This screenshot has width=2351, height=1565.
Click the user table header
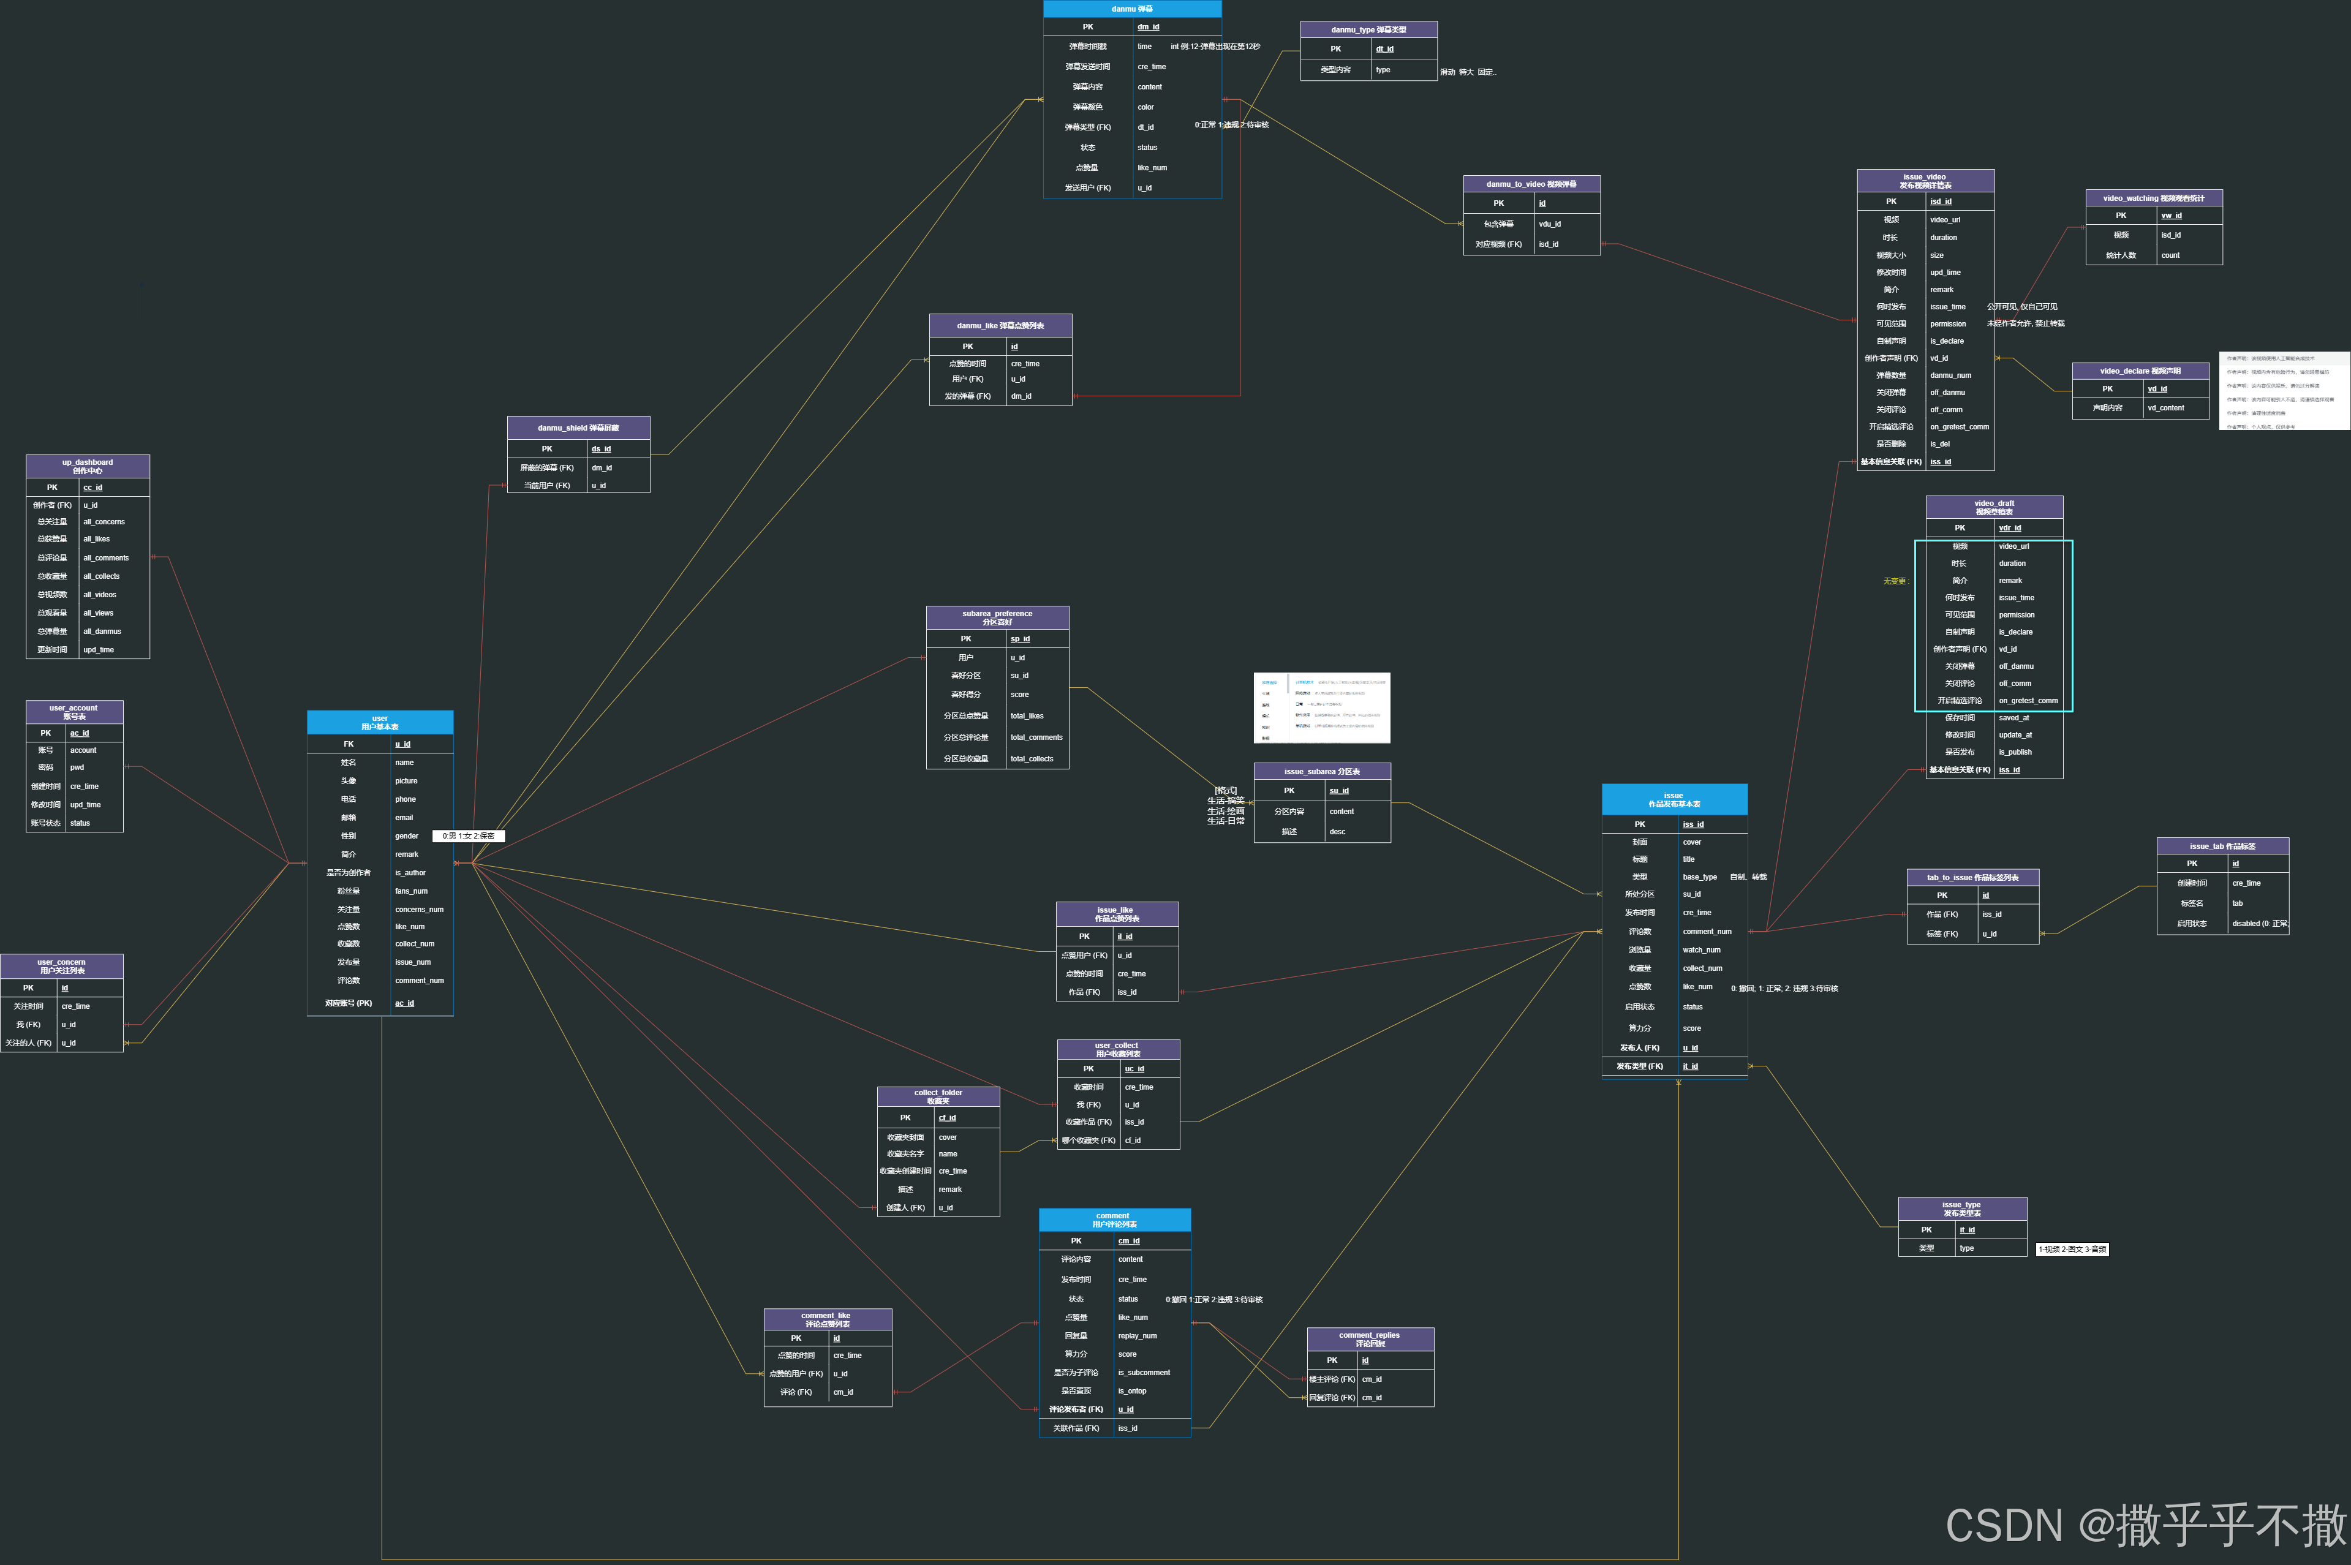tap(379, 723)
